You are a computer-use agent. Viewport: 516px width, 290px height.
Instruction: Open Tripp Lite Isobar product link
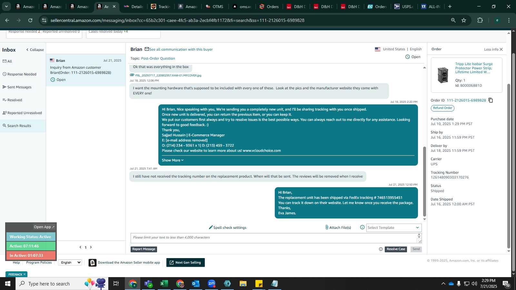coord(474,68)
